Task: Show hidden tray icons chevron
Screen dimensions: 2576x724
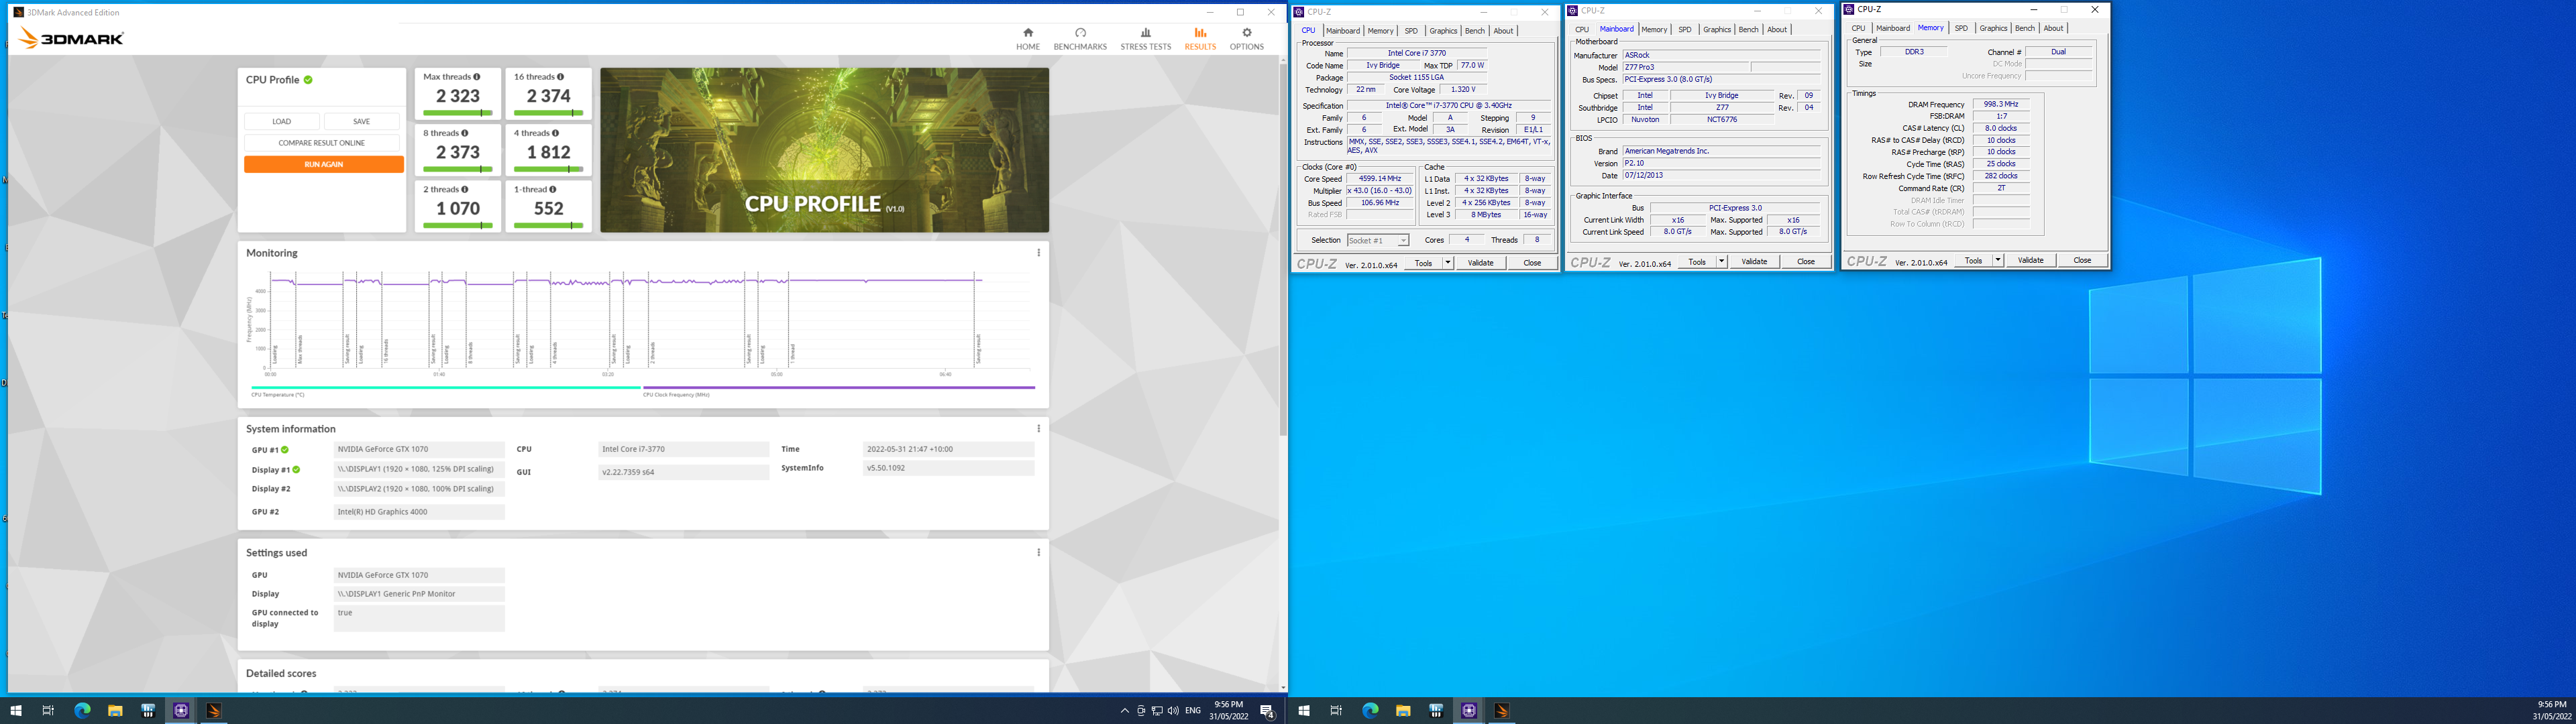Action: (1124, 711)
